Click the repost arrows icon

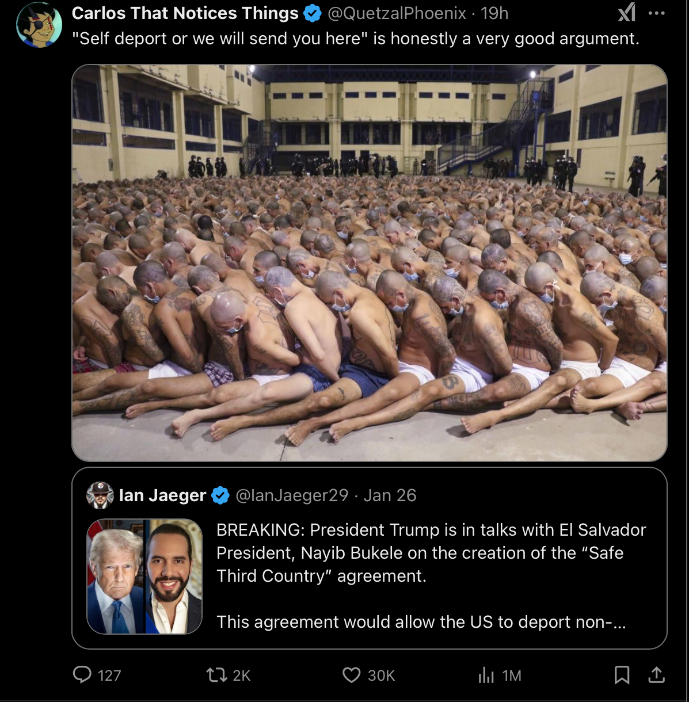tap(216, 674)
